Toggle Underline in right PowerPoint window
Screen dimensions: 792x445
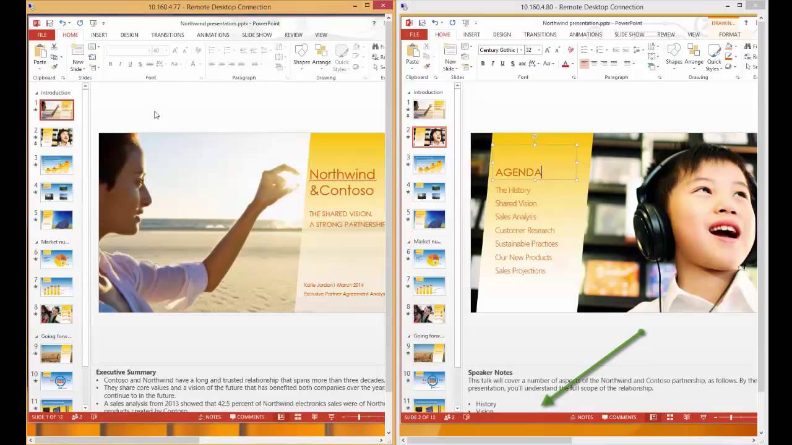pyautogui.click(x=502, y=64)
